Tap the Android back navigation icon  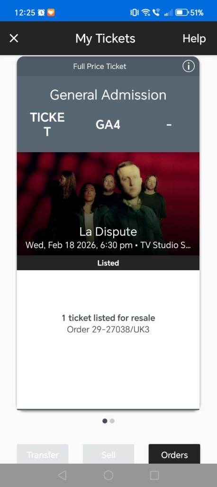62,475
